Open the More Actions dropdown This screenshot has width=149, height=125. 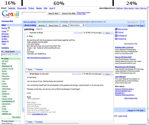(77, 25)
